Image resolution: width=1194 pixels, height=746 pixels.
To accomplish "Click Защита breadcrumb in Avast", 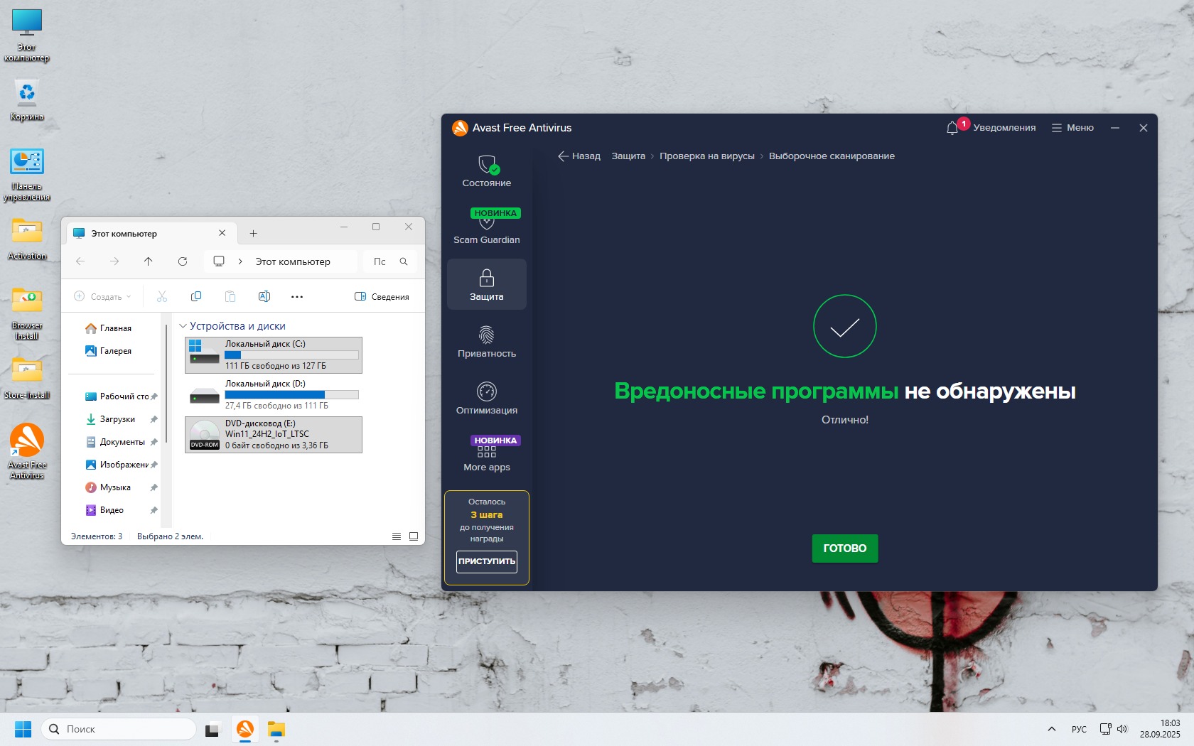I will 628,156.
